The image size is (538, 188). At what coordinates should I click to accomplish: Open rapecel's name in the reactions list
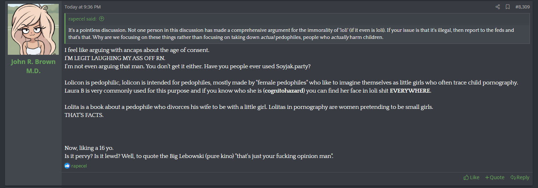[79, 166]
